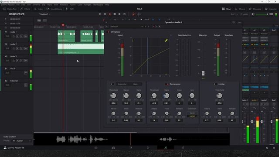
Task: Open the Workspace menu
Action: (98, 5)
